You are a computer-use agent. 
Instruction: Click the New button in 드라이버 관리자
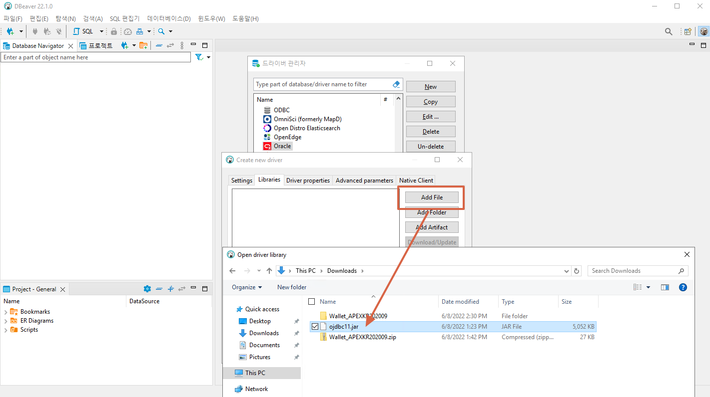(x=431, y=86)
